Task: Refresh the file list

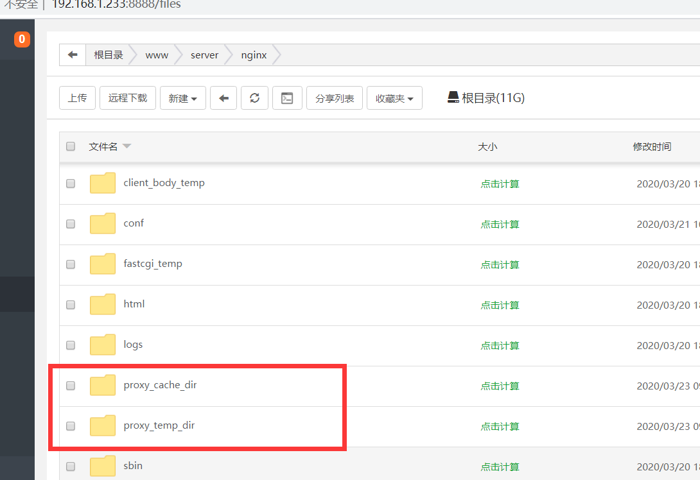Action: click(x=255, y=98)
